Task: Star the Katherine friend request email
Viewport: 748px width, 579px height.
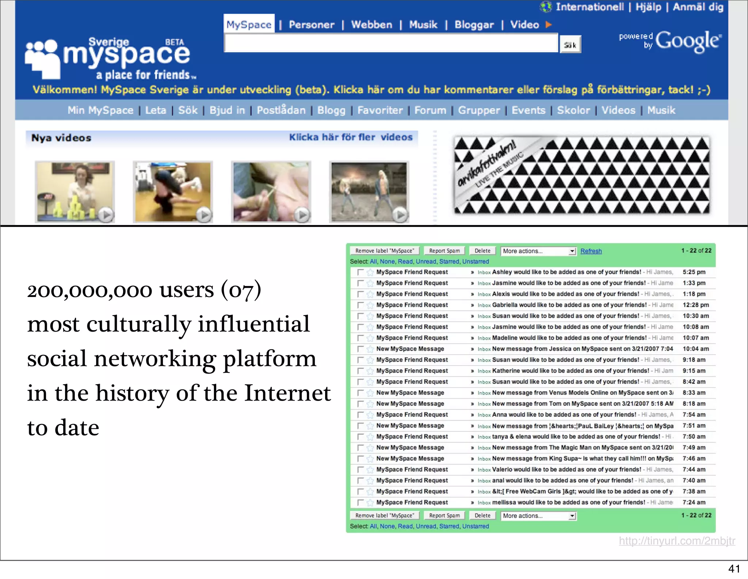Action: click(370, 371)
